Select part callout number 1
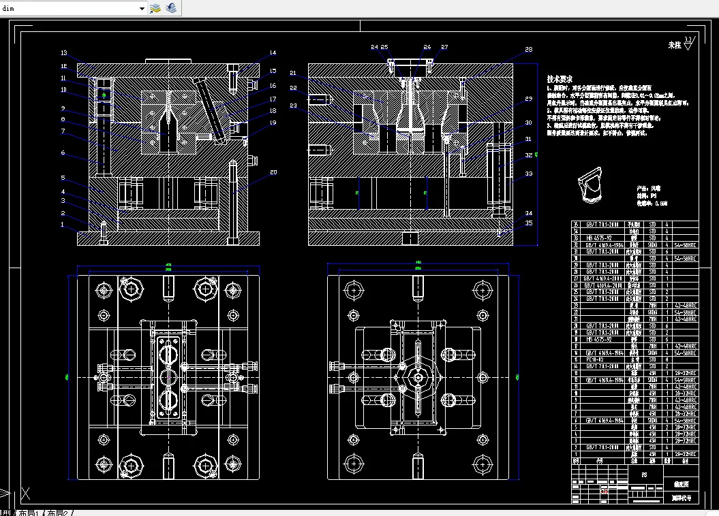Image resolution: width=719 pixels, height=516 pixels. click(x=63, y=225)
